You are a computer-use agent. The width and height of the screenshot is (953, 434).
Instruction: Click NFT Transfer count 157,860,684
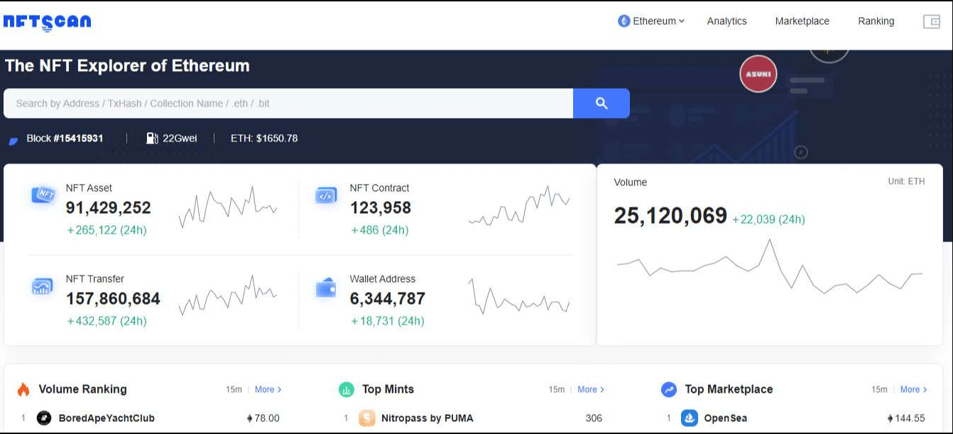pyautogui.click(x=113, y=299)
